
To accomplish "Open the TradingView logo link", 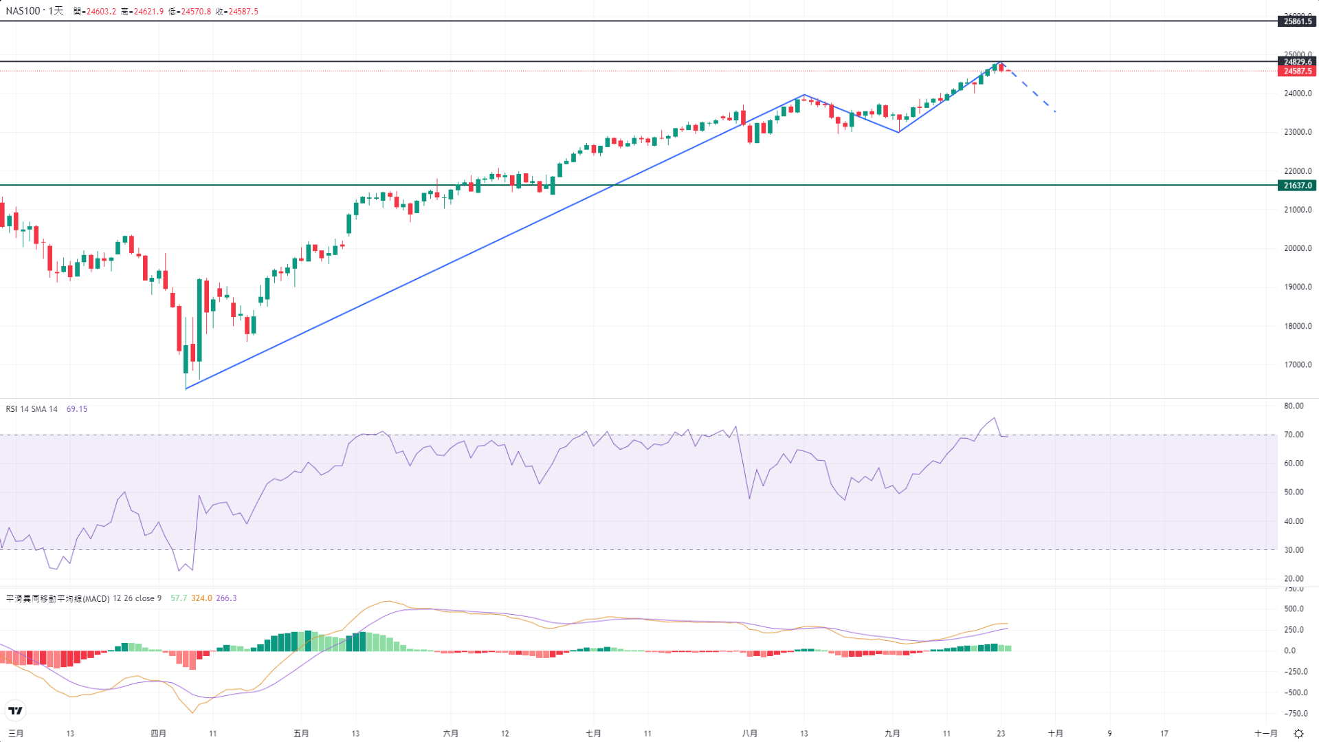I will tap(15, 710).
